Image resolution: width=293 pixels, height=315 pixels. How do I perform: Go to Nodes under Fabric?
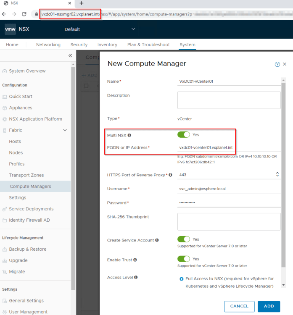pos(16,153)
